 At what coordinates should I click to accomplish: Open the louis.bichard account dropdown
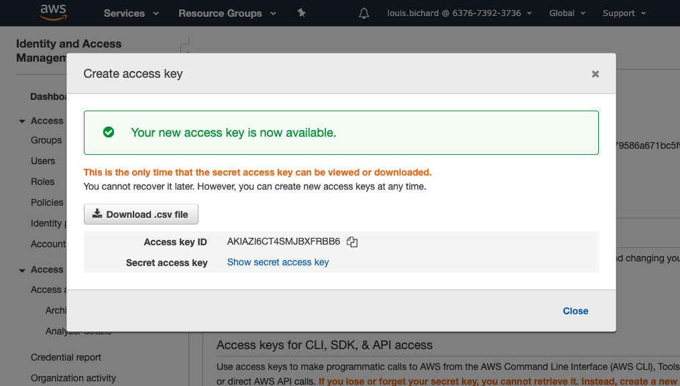[x=459, y=13]
